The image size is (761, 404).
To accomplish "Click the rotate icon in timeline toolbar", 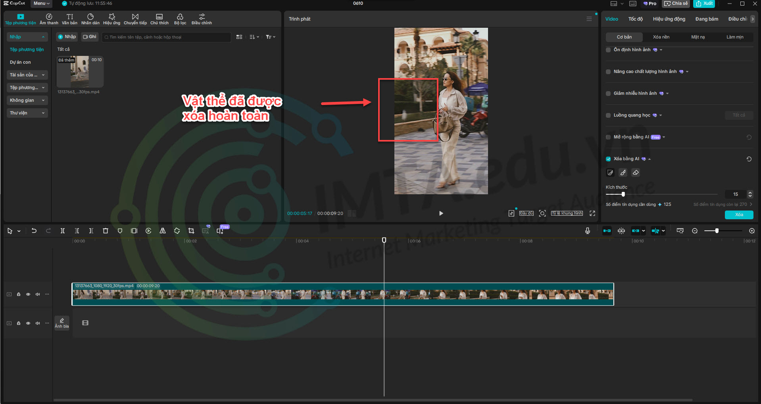I will click(x=177, y=231).
